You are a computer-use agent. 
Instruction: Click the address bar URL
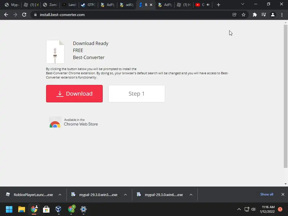pos(62,15)
